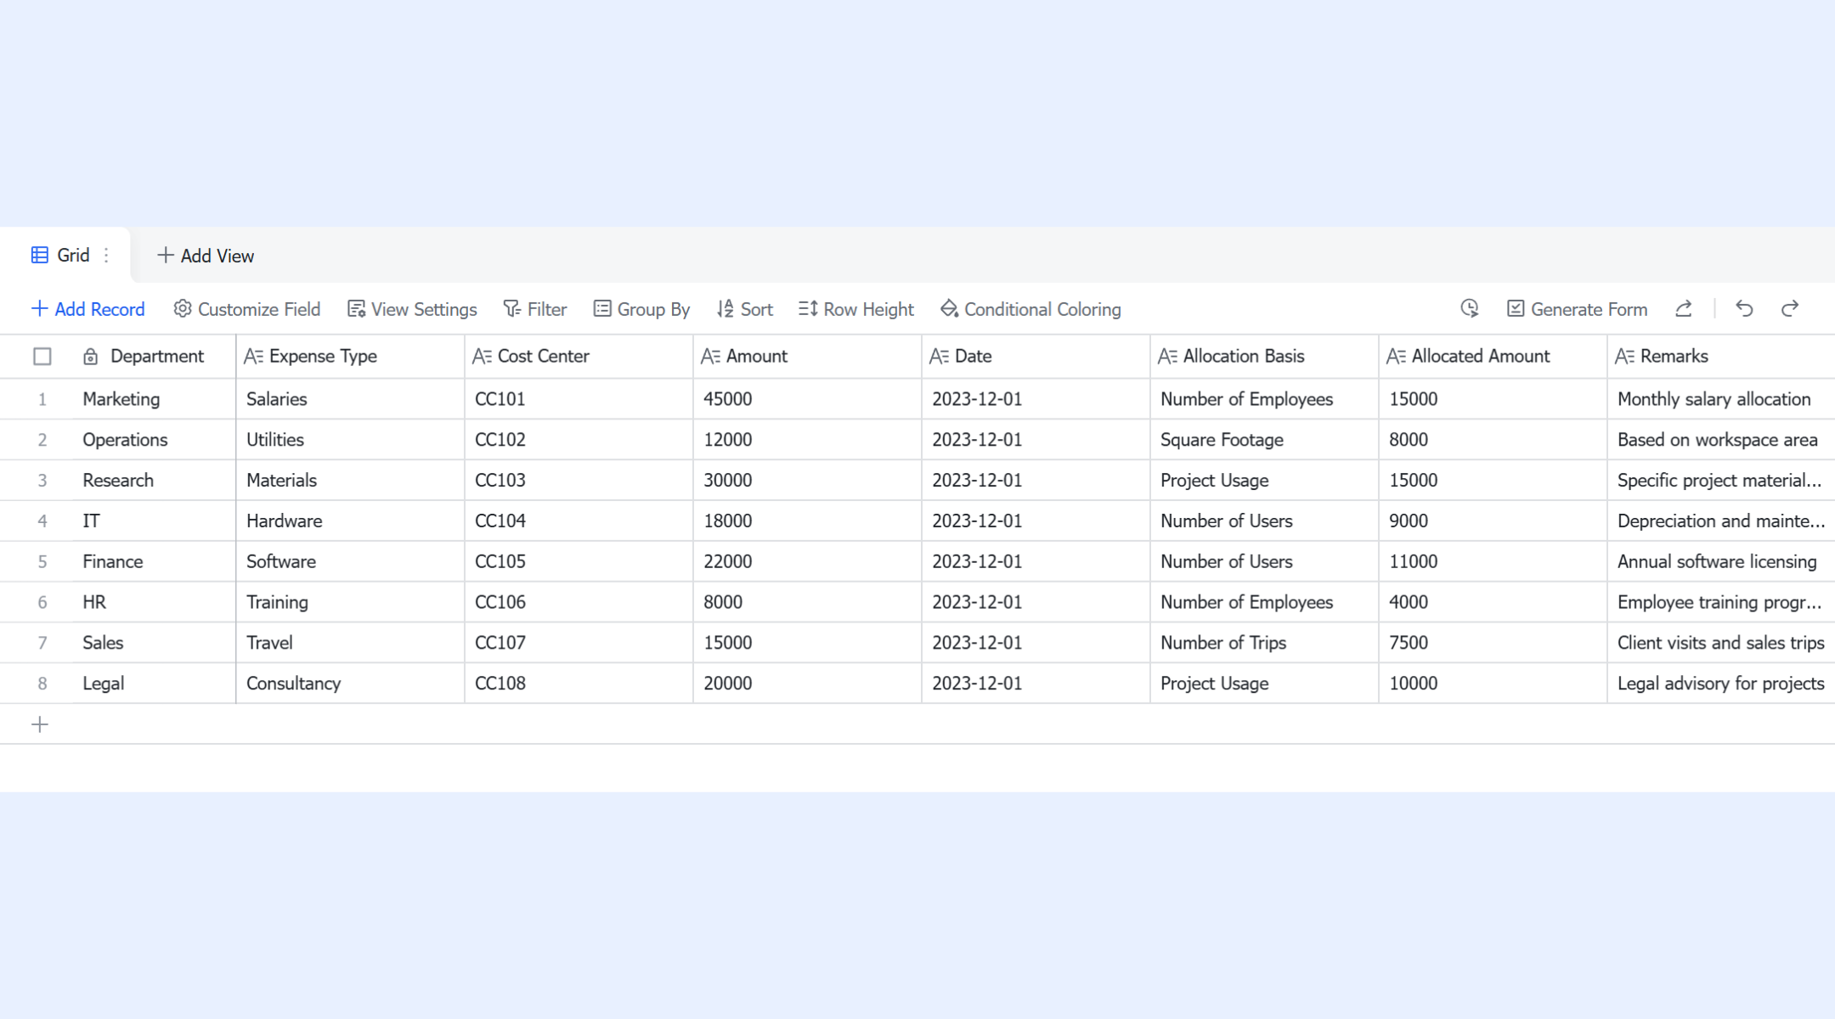1835x1019 pixels.
Task: Toggle the select-all rows checkbox
Action: click(42, 357)
